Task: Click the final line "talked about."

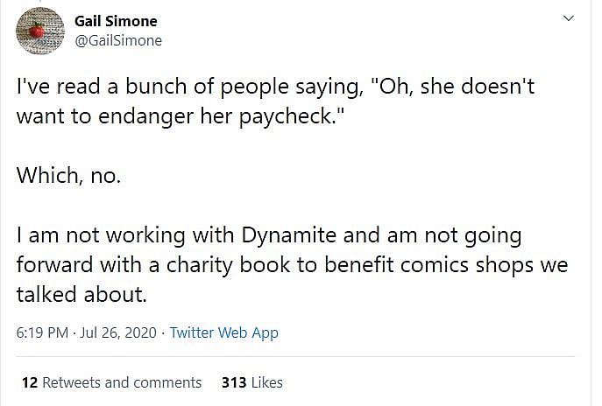Action: [80, 295]
